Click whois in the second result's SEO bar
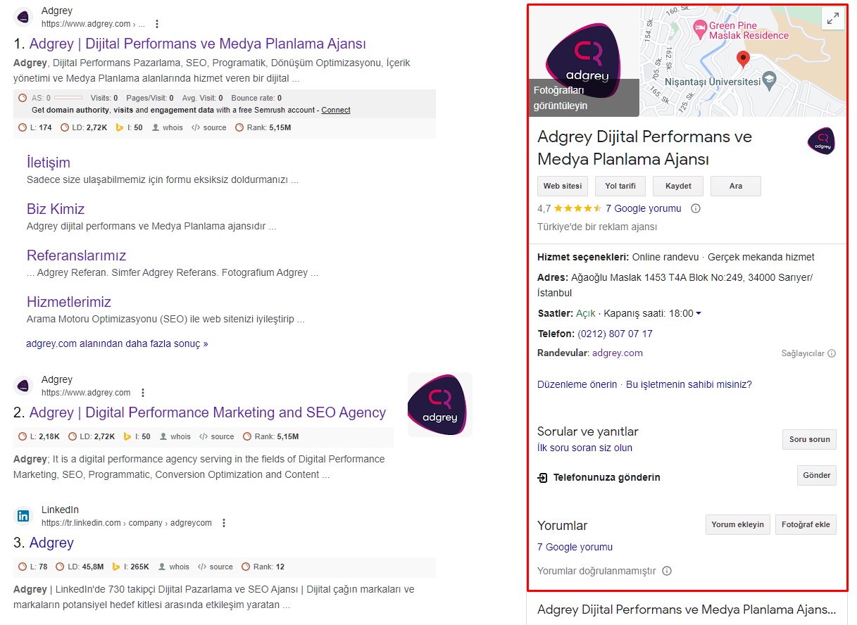Screen dimensions: 857x625 coord(175,436)
